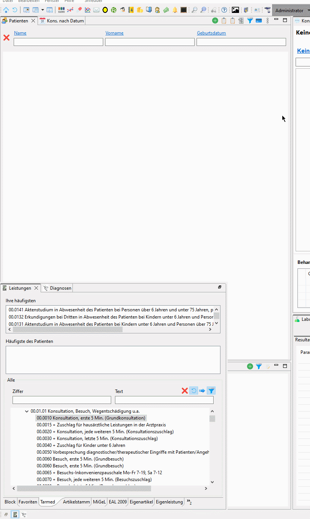Click the red X above the Text field
310x519 pixels.
[185, 391]
